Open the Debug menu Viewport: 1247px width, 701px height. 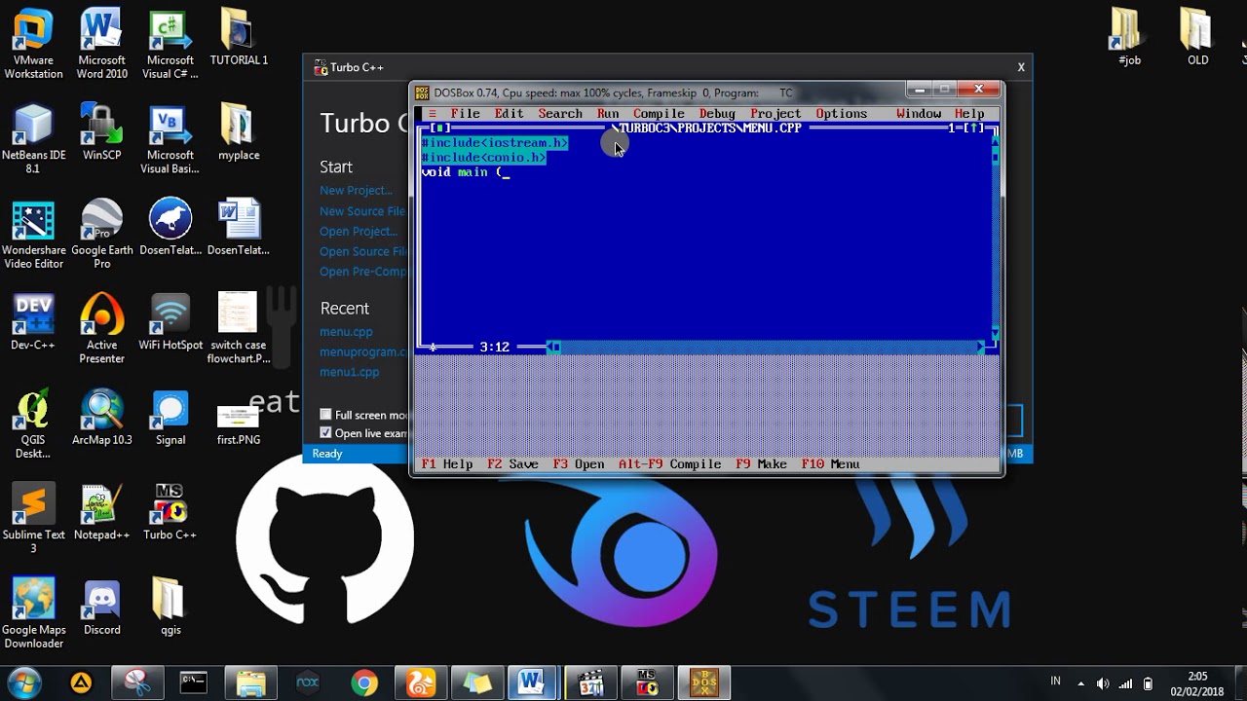[717, 114]
